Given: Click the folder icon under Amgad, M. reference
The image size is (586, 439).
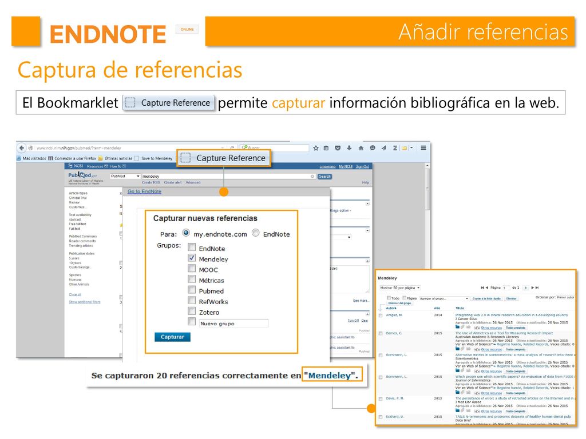Looking at the screenshot, I should click(457, 327).
